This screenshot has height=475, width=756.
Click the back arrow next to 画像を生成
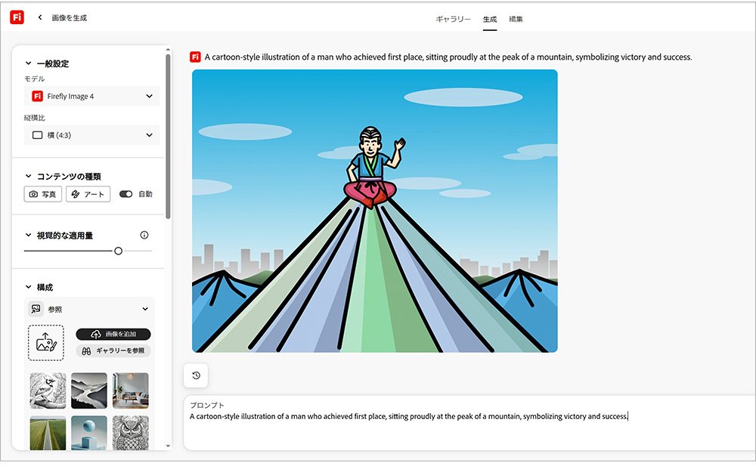click(39, 17)
